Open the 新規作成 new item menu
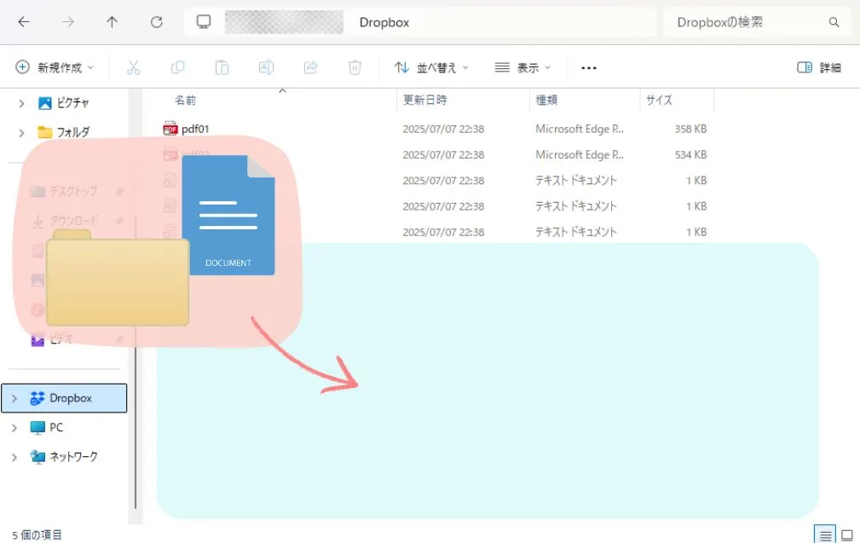860x543 pixels. click(54, 67)
